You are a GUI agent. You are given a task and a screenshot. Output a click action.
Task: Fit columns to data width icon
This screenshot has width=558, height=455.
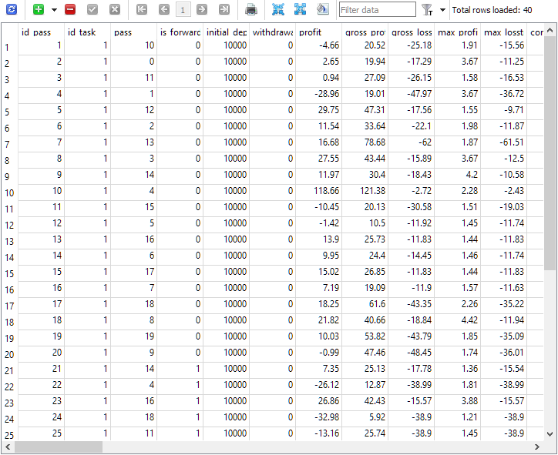click(x=278, y=9)
